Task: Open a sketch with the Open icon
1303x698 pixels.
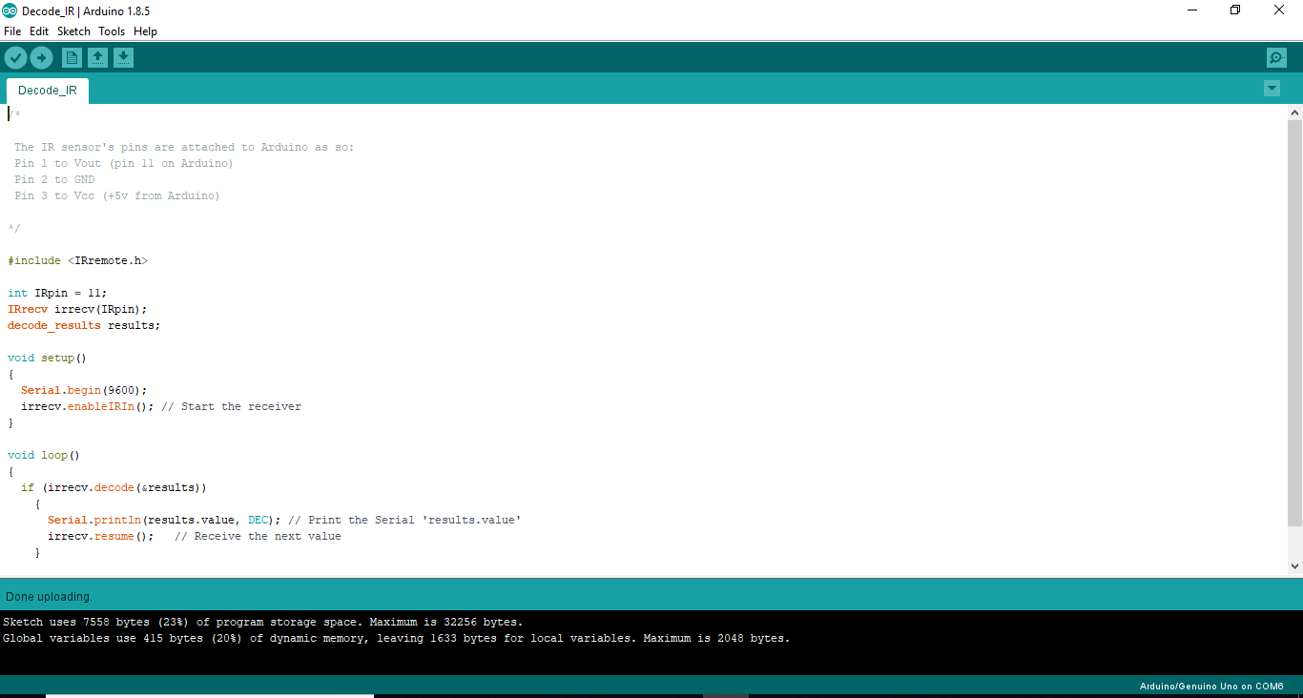Action: [97, 58]
